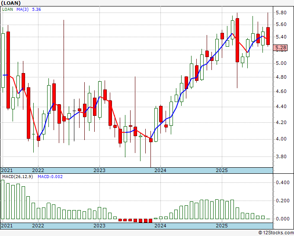
Task: Click 2022 on the price chart timeline
Action: pyautogui.click(x=38, y=170)
